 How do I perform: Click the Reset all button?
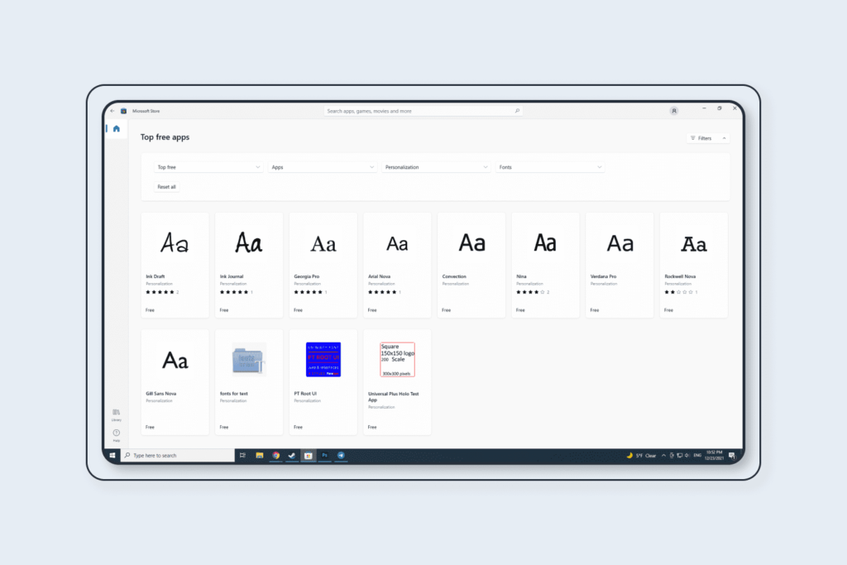pos(165,186)
